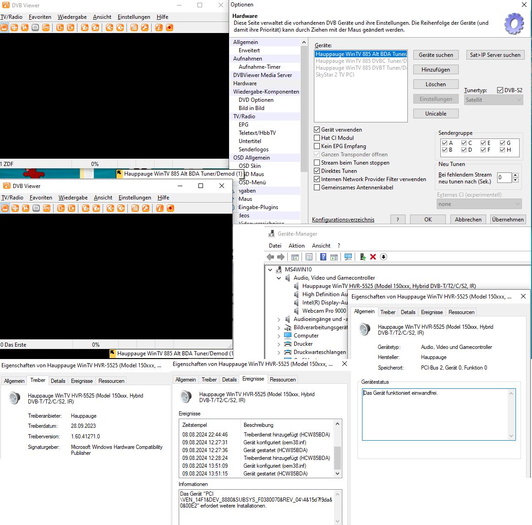Open the channel list icon in the Das Erste viewer
532x525 pixels.
pyautogui.click(x=135, y=208)
